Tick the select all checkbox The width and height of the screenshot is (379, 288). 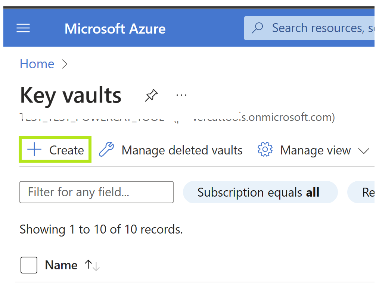click(x=28, y=265)
